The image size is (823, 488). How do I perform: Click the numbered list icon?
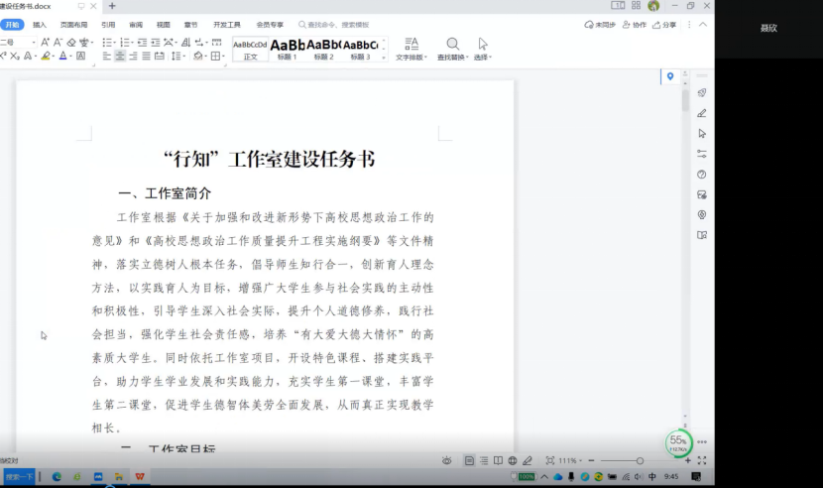point(124,42)
